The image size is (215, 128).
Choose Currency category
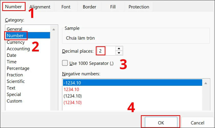point(28,42)
